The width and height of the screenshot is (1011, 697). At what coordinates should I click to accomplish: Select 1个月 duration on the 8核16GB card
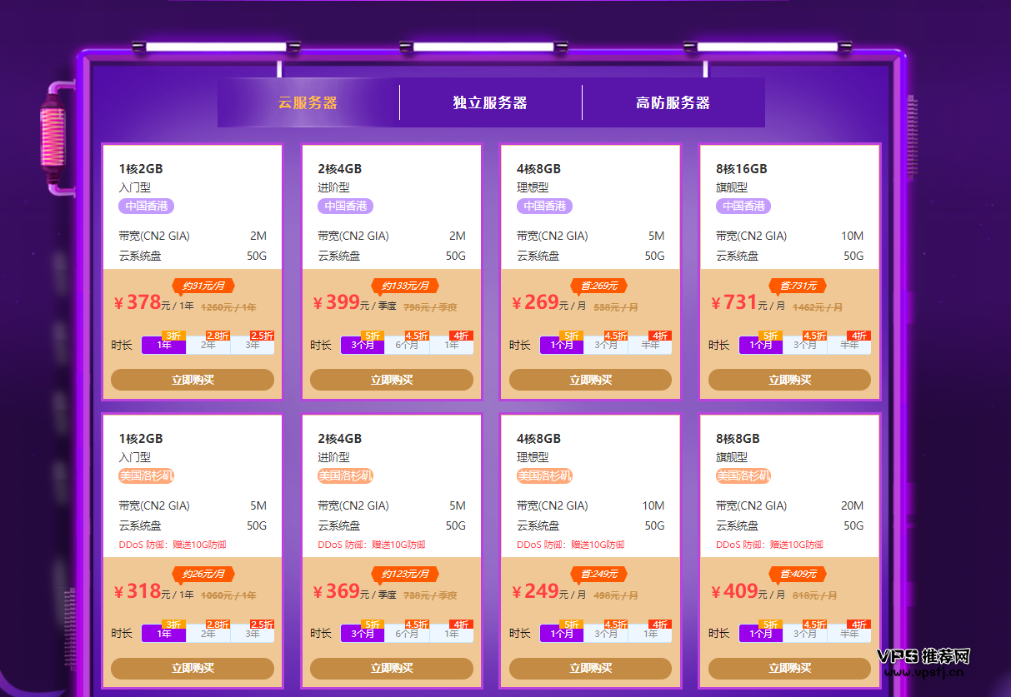(x=761, y=345)
